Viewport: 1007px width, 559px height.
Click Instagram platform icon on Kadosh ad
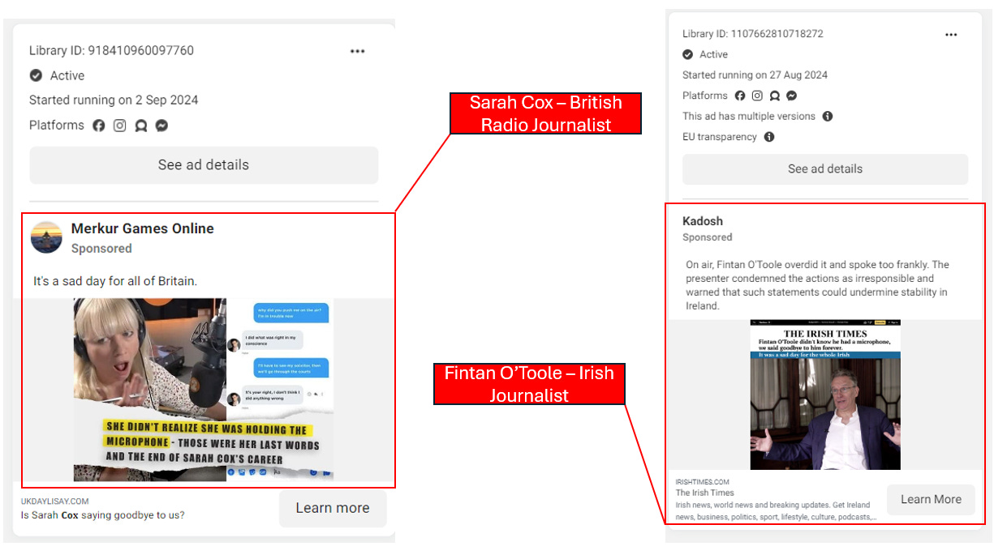757,96
